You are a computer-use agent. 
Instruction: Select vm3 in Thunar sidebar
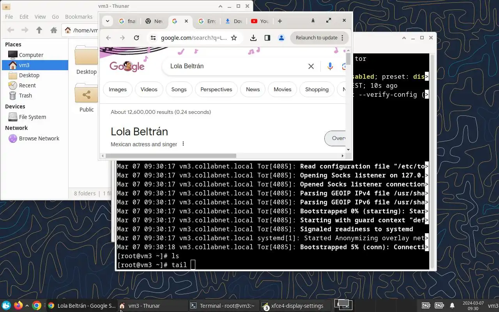pyautogui.click(x=35, y=65)
